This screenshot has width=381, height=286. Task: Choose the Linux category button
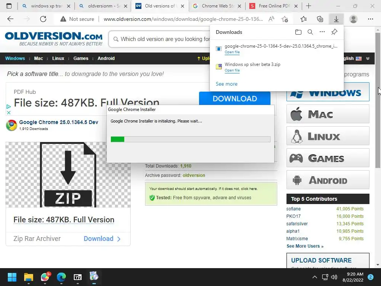point(328,136)
